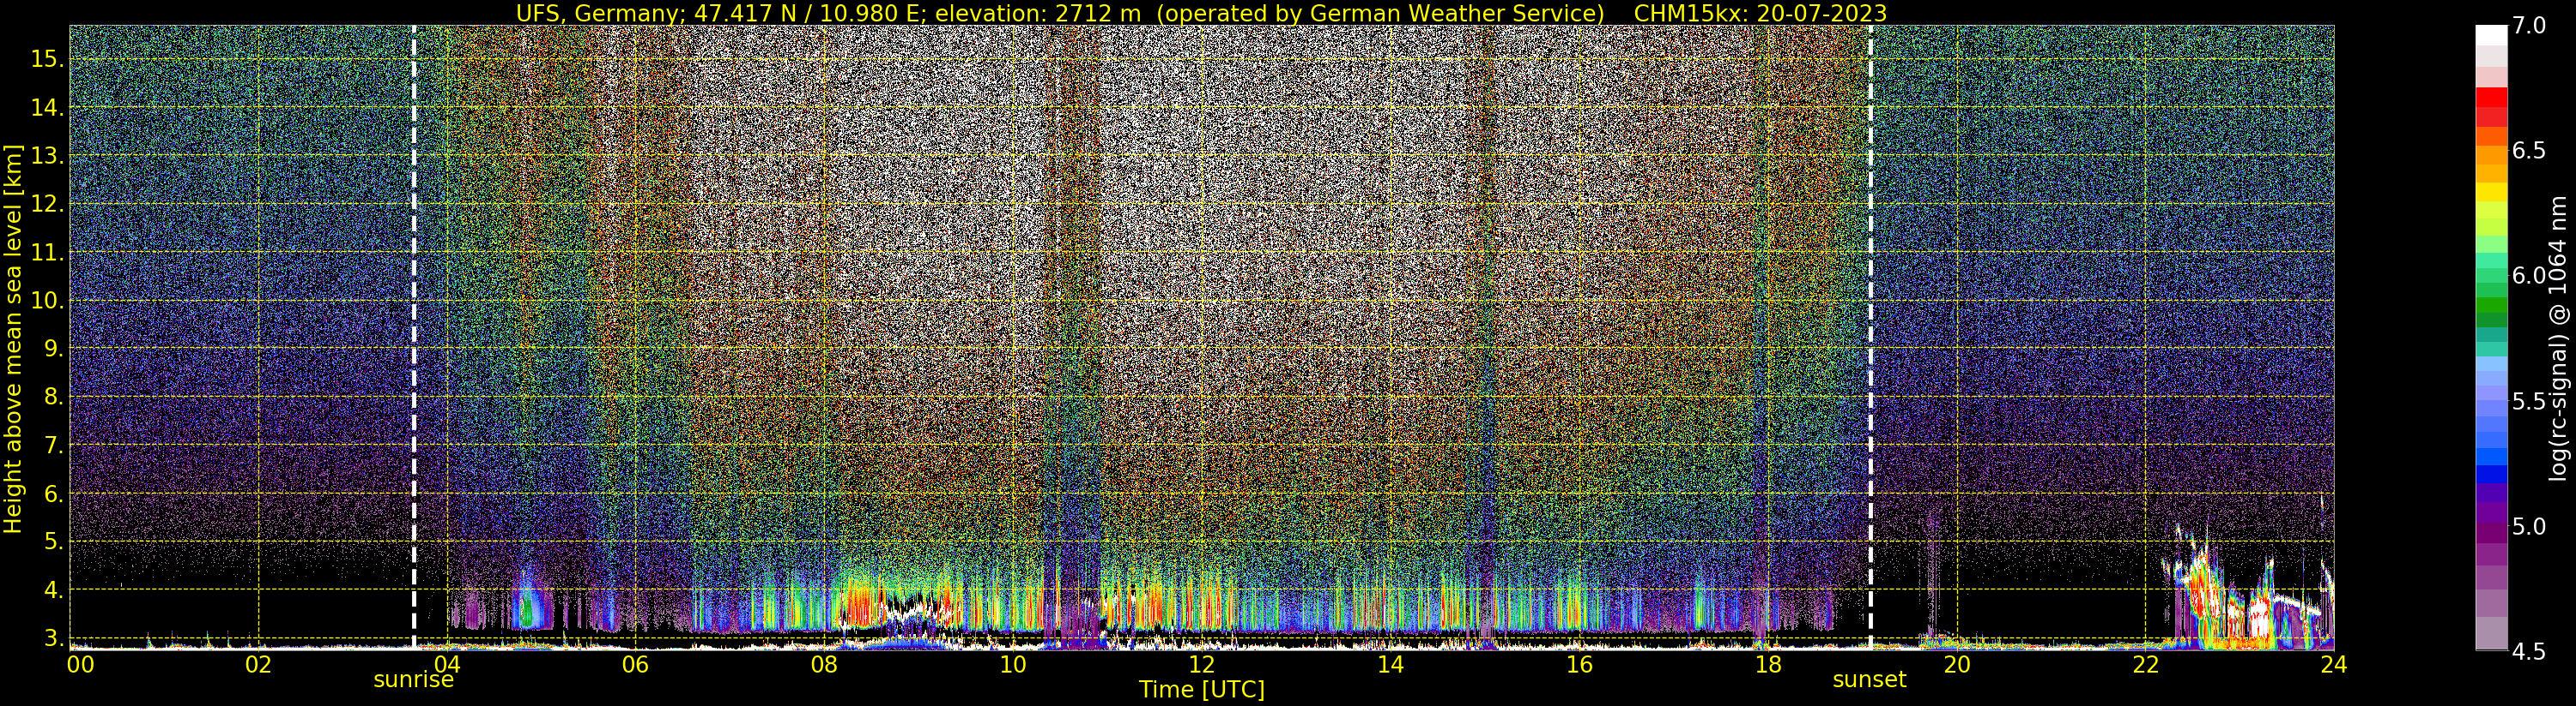
Task: Click the time axis tick '02'
Action: 258,664
